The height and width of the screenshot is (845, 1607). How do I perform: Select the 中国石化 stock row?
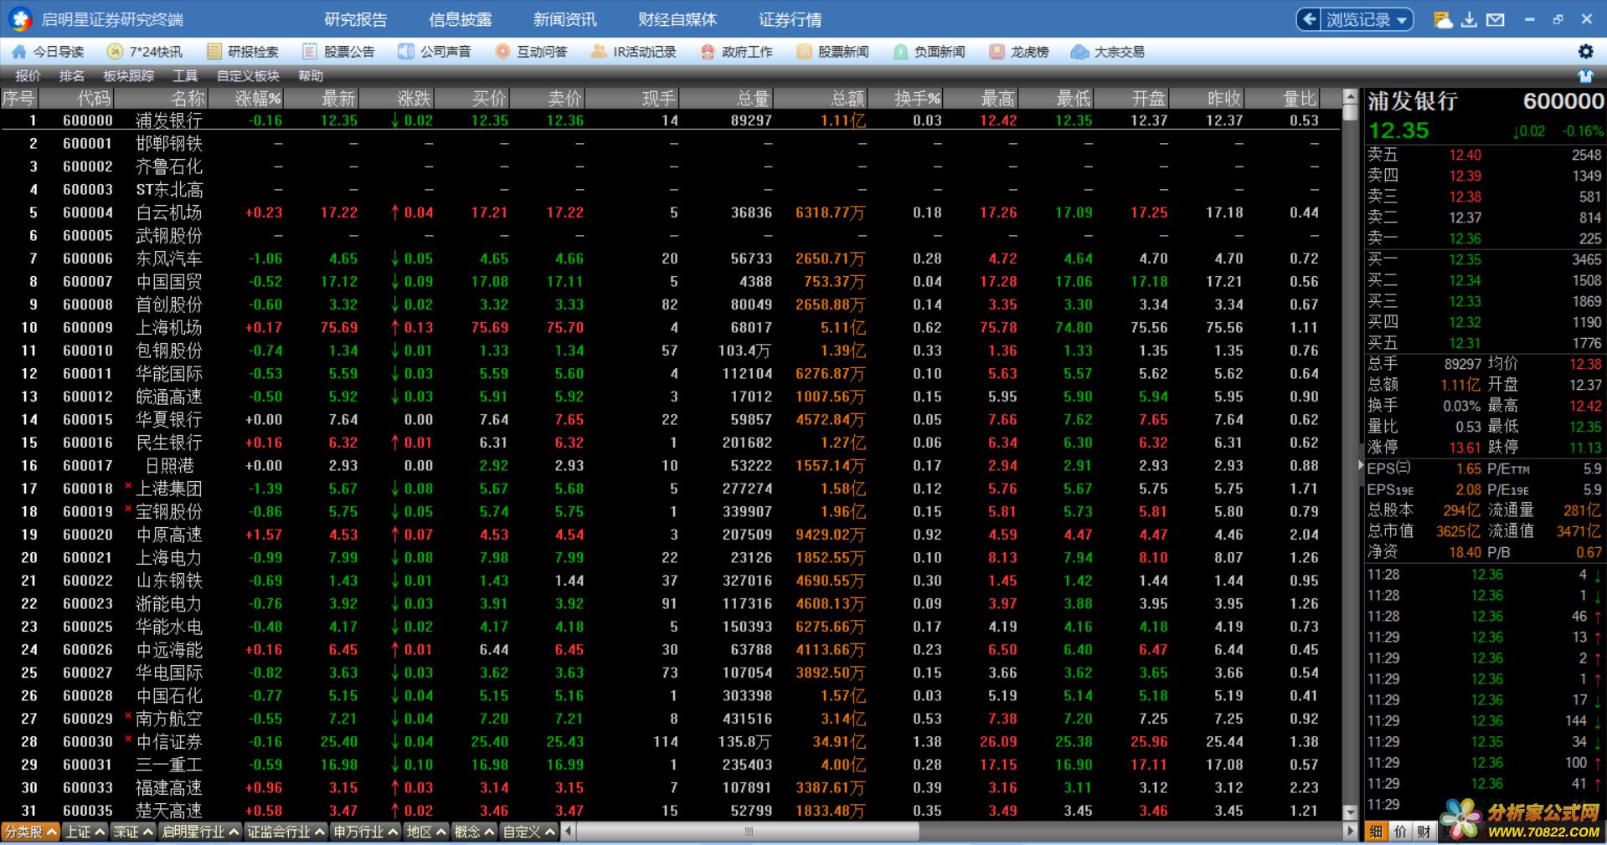pyautogui.click(x=670, y=696)
